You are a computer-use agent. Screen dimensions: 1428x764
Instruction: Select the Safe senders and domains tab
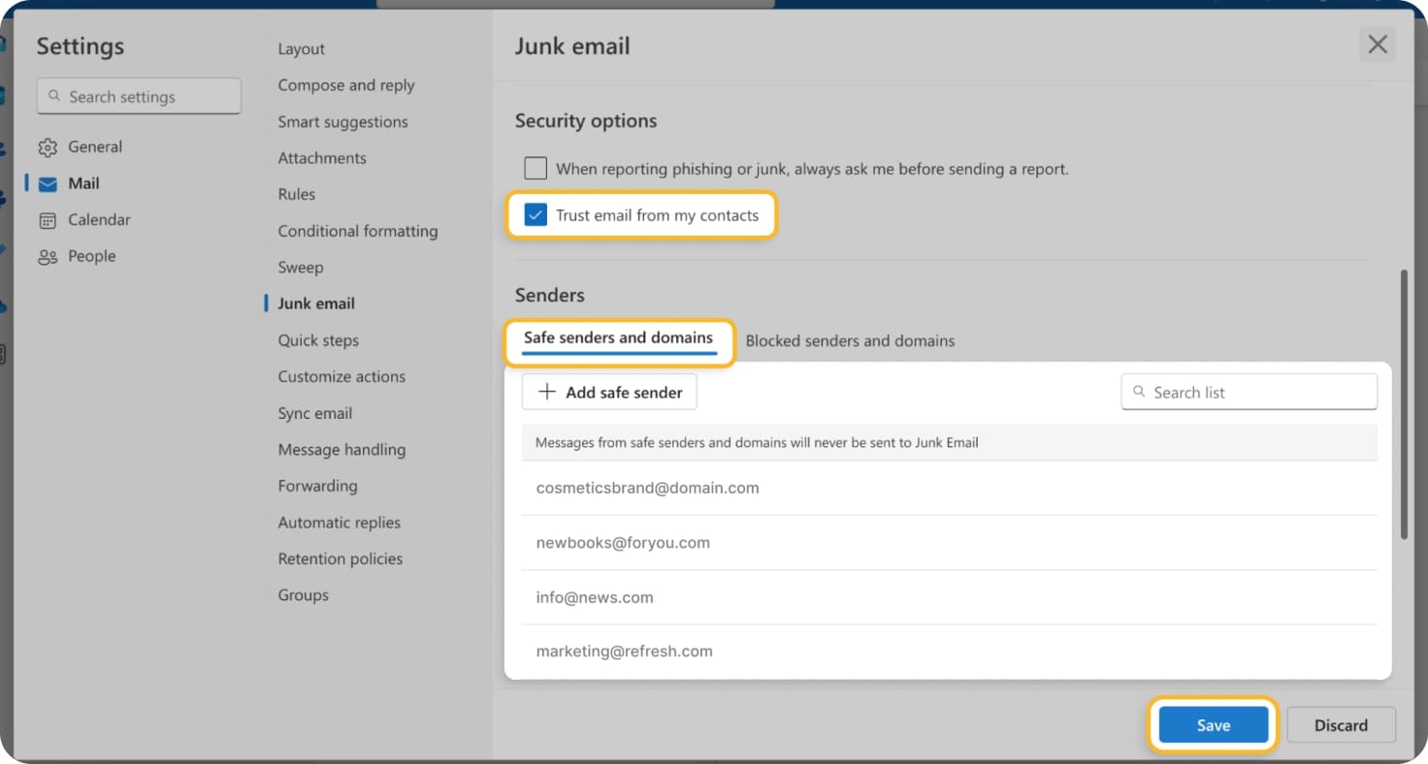[x=618, y=337]
